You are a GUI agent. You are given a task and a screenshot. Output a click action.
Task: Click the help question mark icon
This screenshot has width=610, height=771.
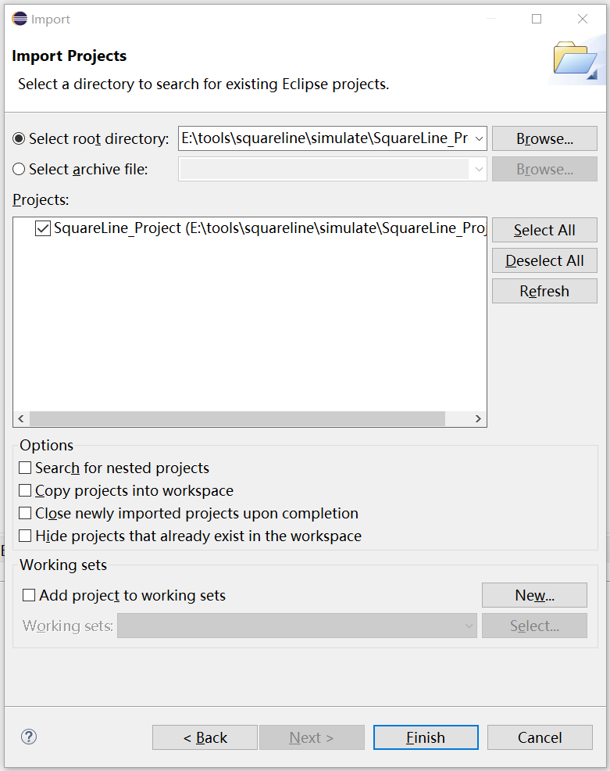29,737
